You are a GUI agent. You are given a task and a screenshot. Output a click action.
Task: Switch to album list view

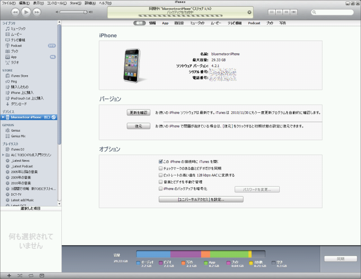(279, 12)
